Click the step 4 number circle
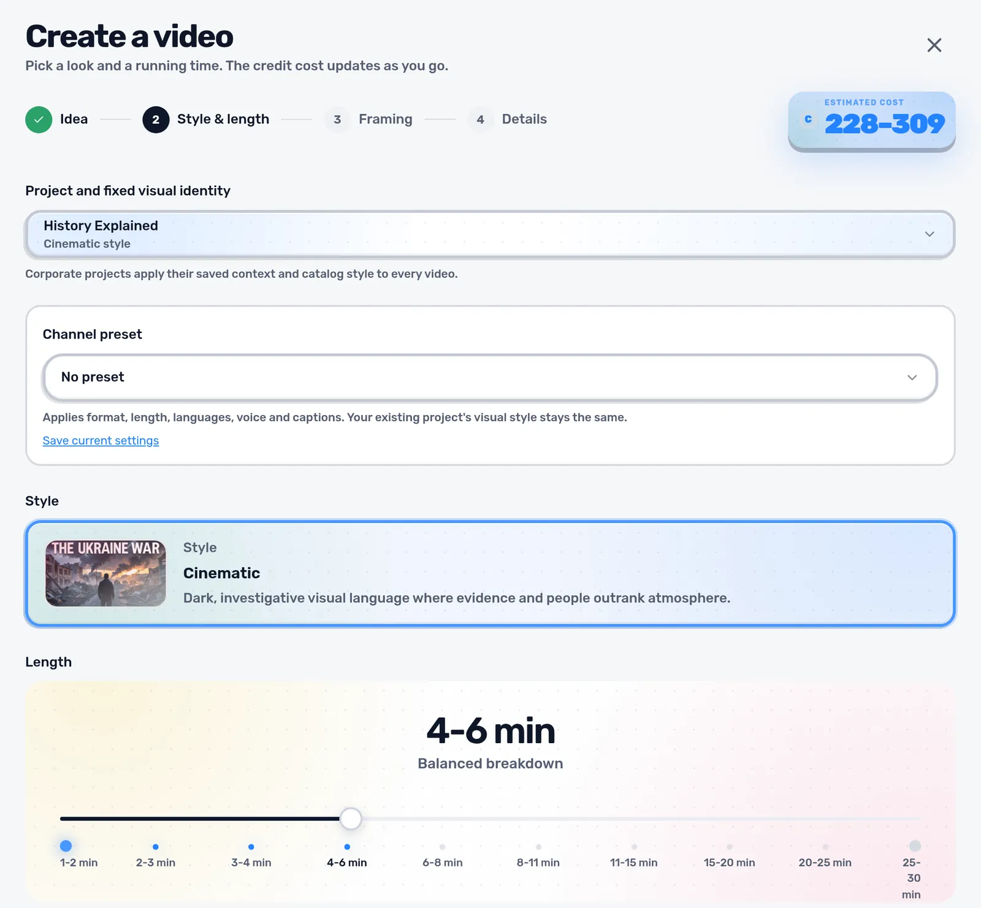 point(481,120)
